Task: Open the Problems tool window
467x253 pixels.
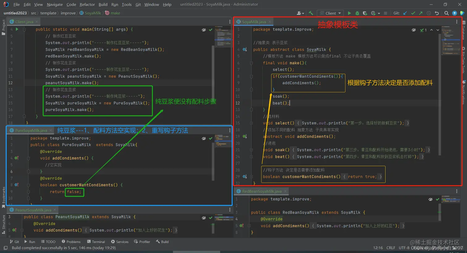Action: pyautogui.click(x=71, y=242)
